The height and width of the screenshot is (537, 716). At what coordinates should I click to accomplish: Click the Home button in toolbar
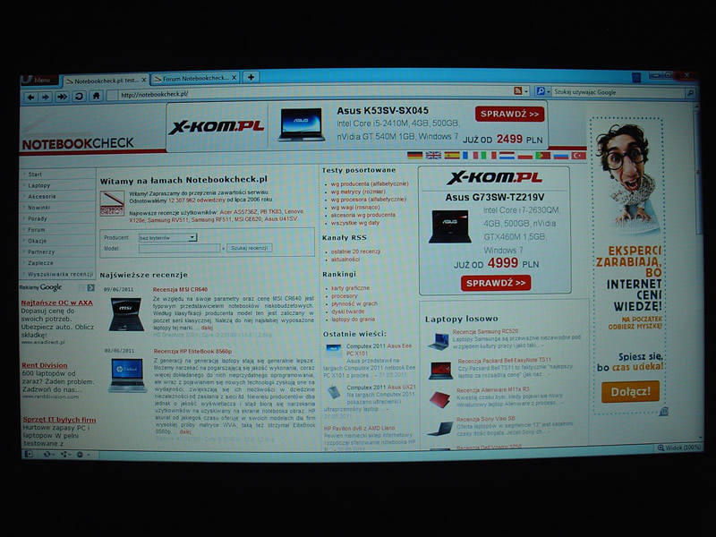(x=96, y=97)
